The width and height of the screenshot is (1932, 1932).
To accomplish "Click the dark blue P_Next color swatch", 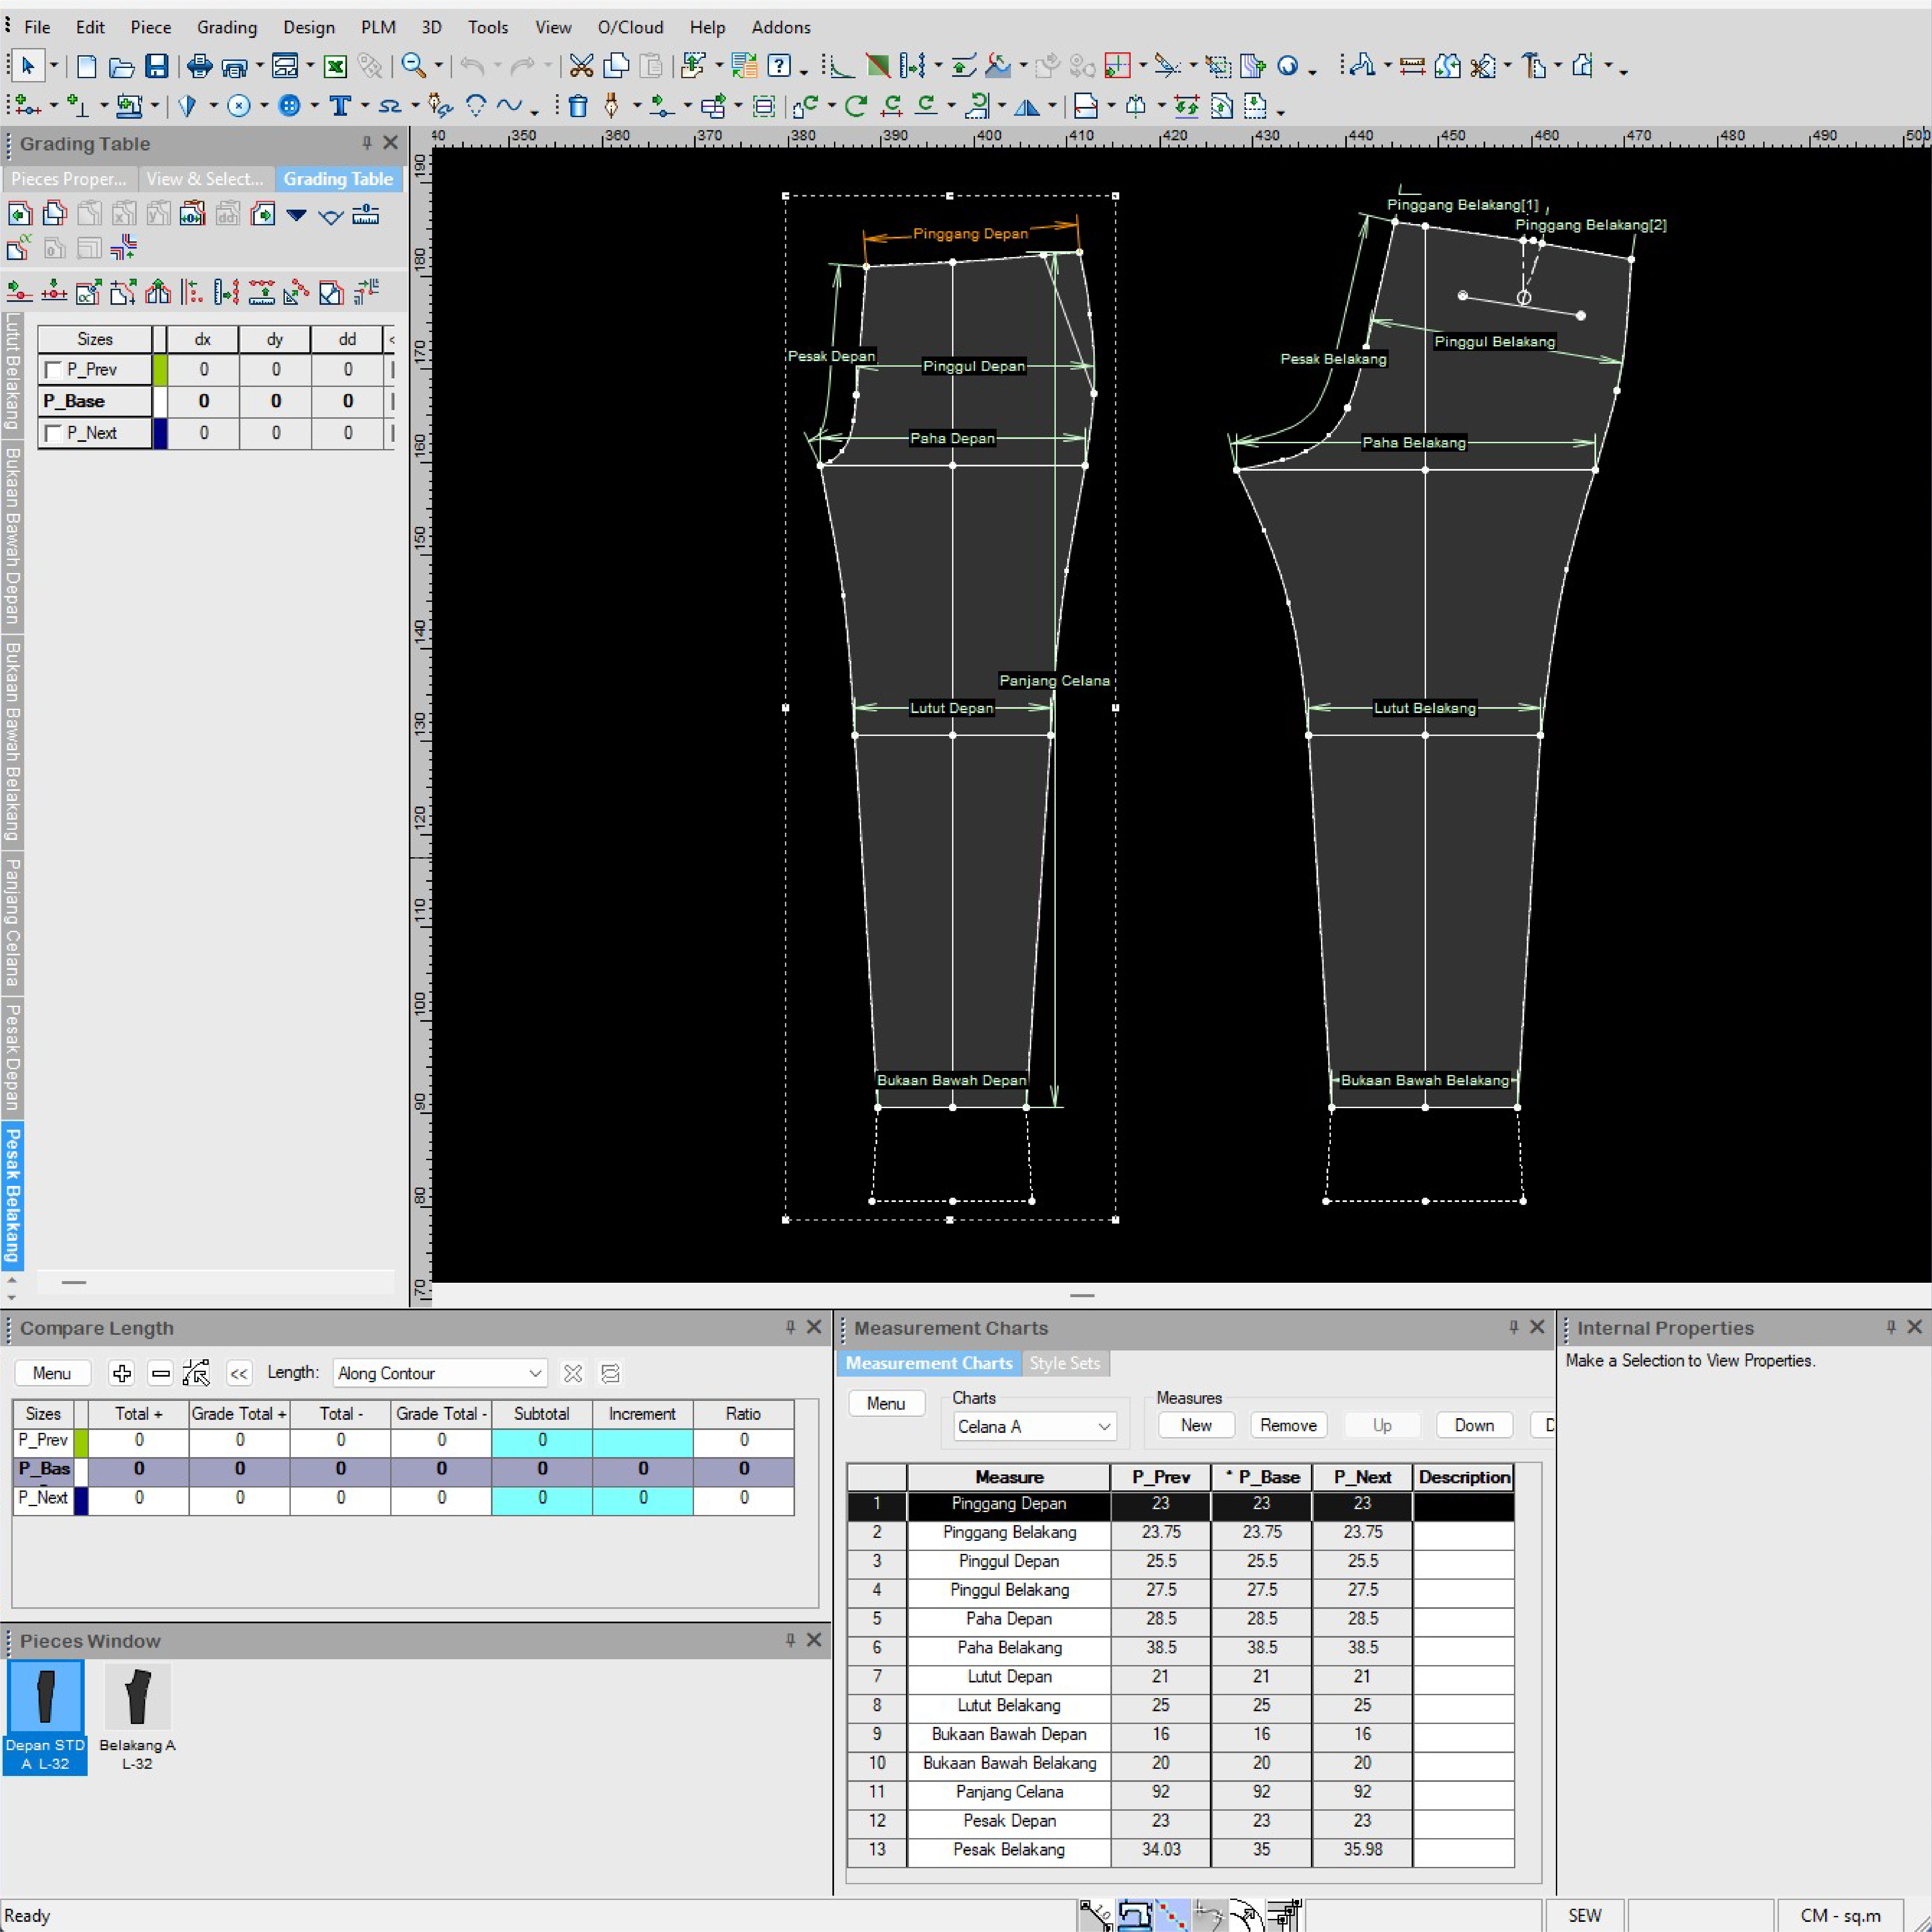I will (x=160, y=434).
